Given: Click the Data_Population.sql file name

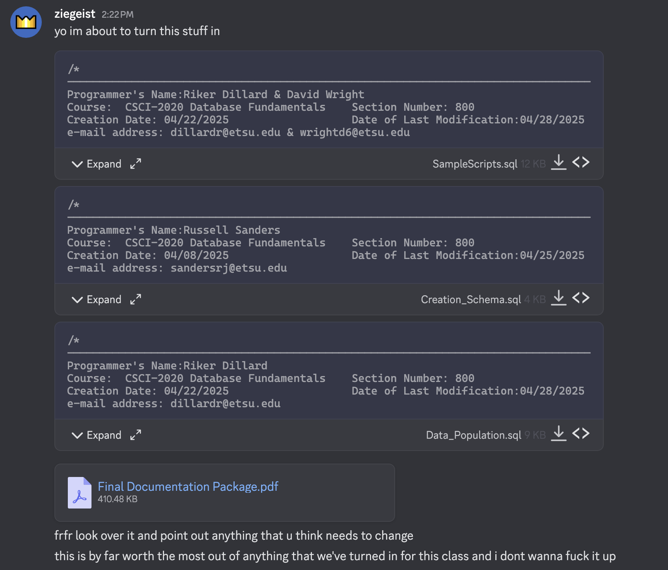Looking at the screenshot, I should click(x=474, y=435).
